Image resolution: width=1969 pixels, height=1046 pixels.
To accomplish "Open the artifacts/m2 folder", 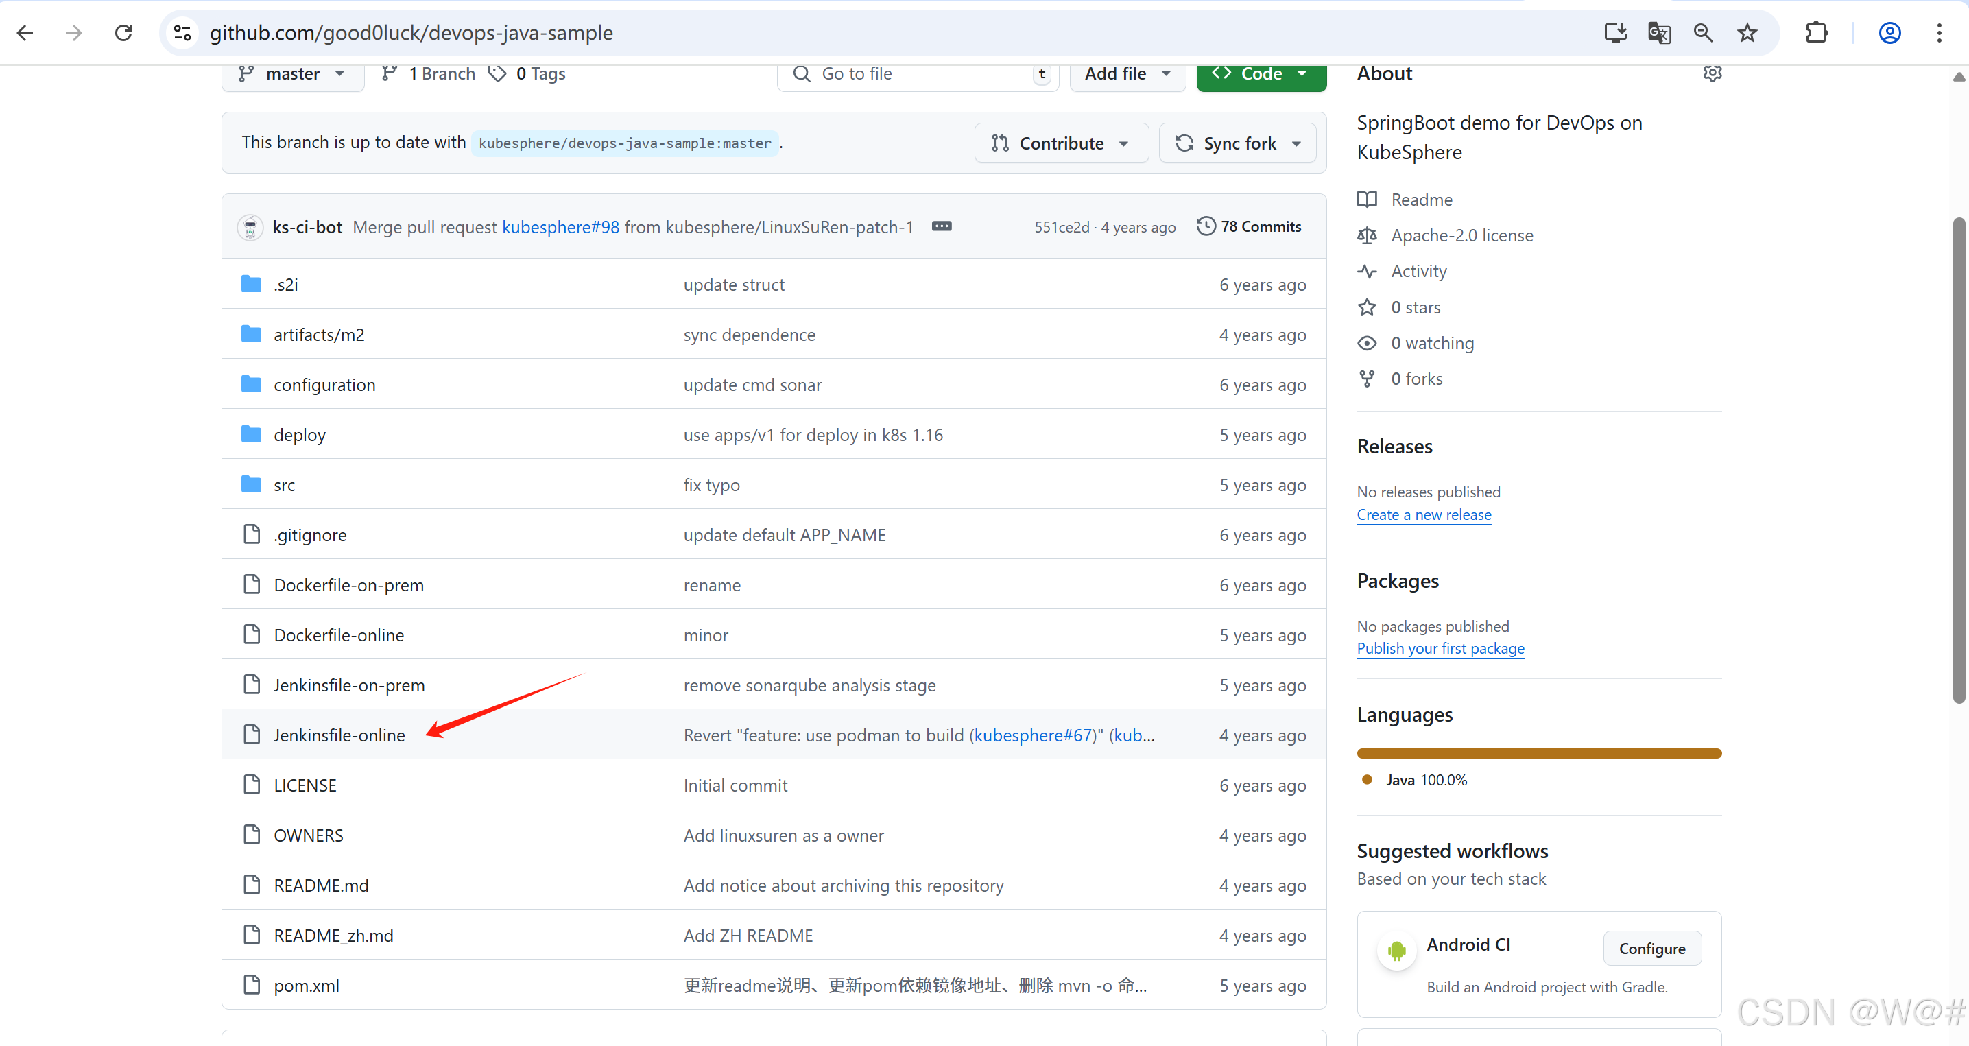I will pyautogui.click(x=319, y=335).
